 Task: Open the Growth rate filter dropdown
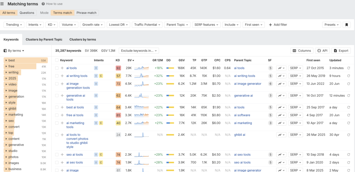pyautogui.click(x=92, y=25)
